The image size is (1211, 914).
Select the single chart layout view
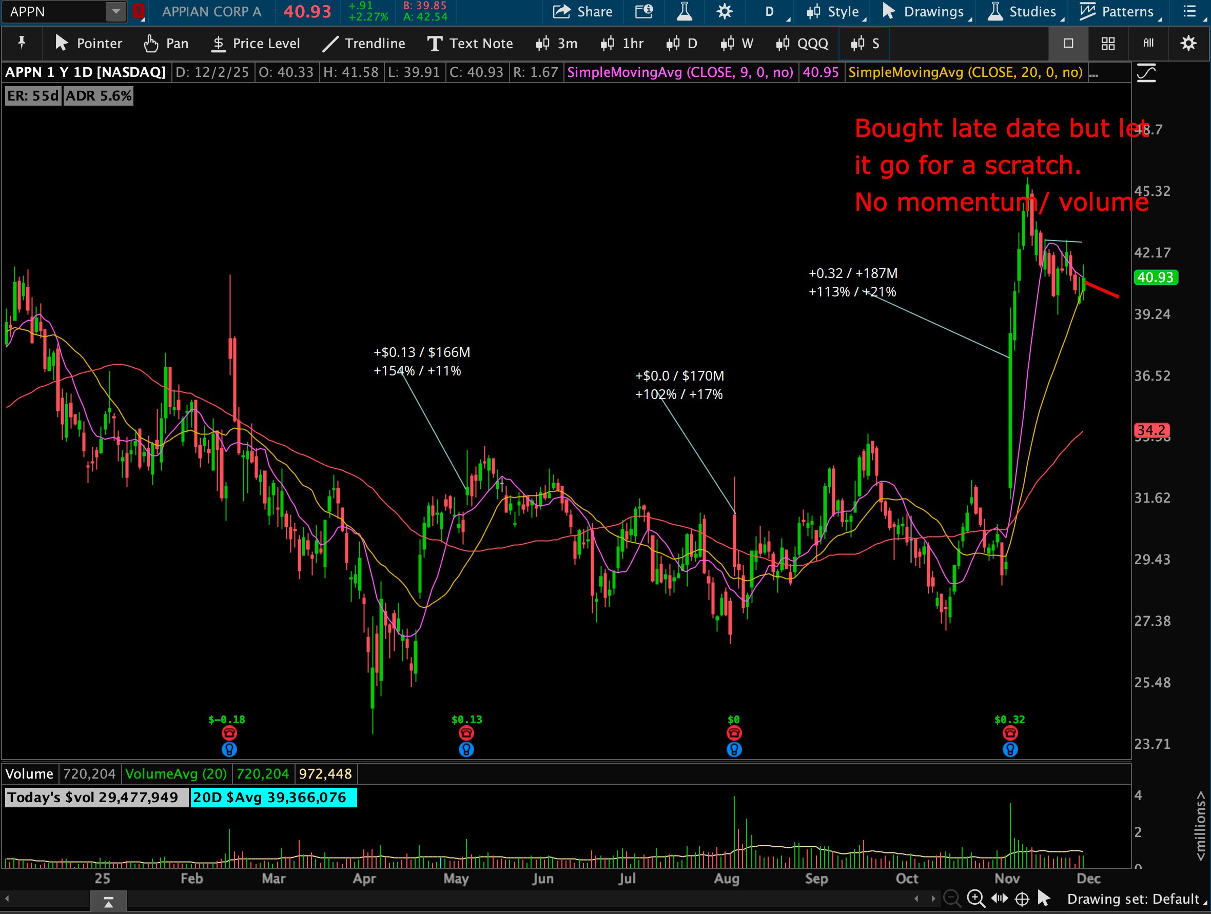point(1068,43)
